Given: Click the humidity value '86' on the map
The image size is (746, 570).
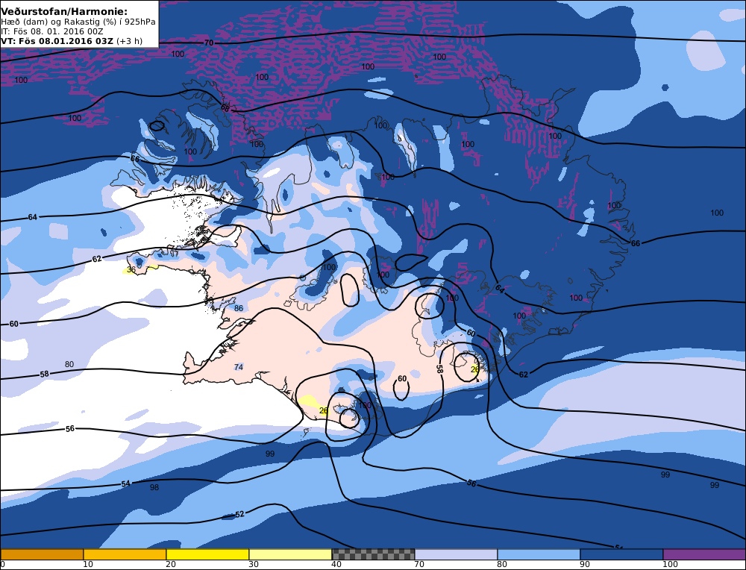Looking at the screenshot, I should 239,308.
